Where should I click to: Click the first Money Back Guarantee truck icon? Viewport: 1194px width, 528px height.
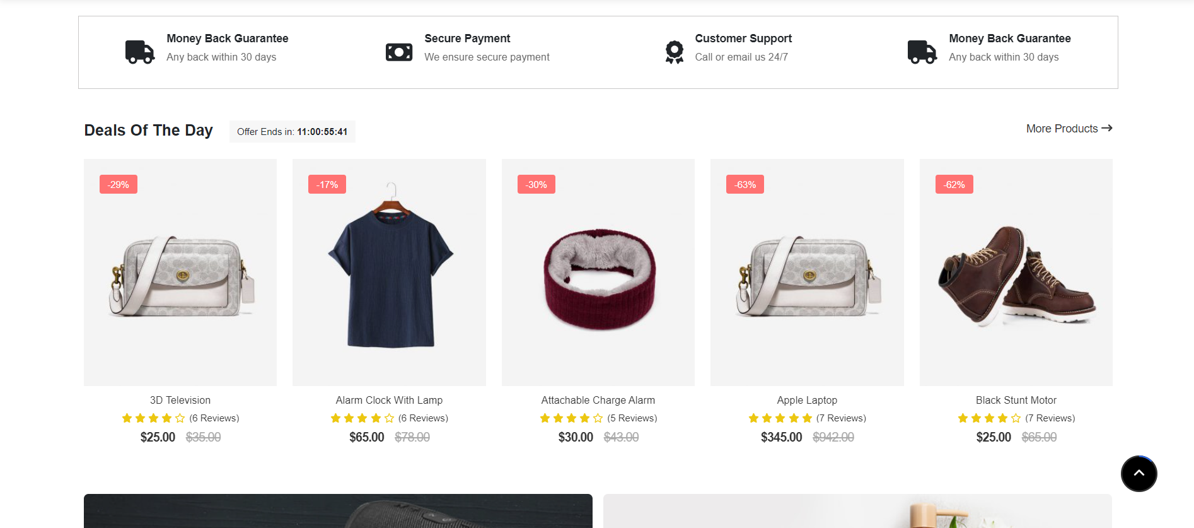[139, 52]
